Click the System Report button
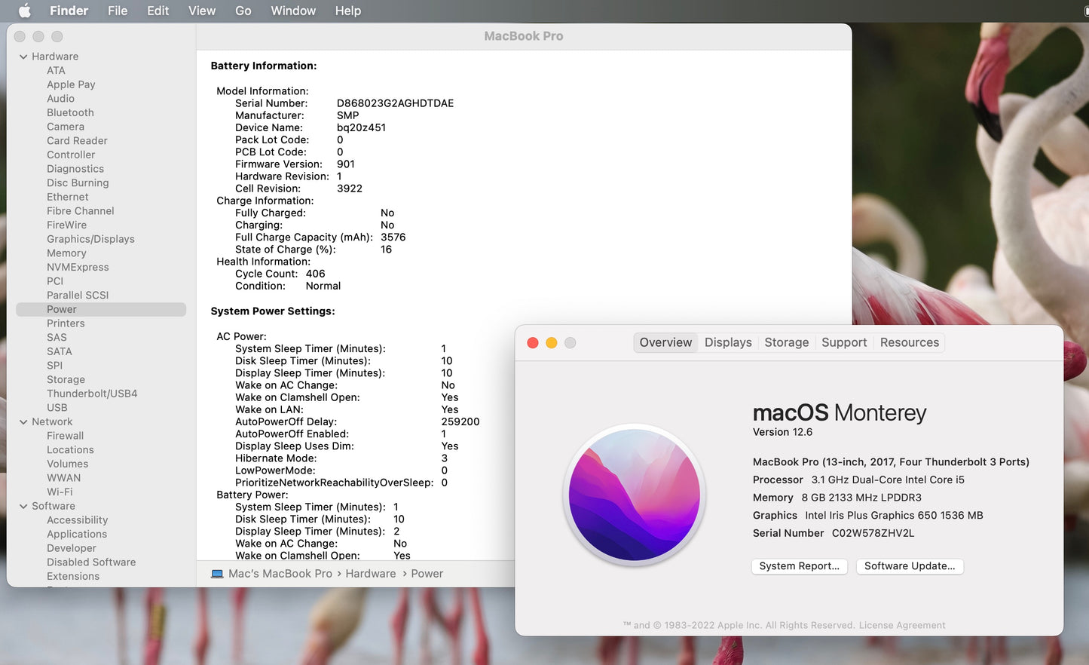The image size is (1089, 665). 799,566
